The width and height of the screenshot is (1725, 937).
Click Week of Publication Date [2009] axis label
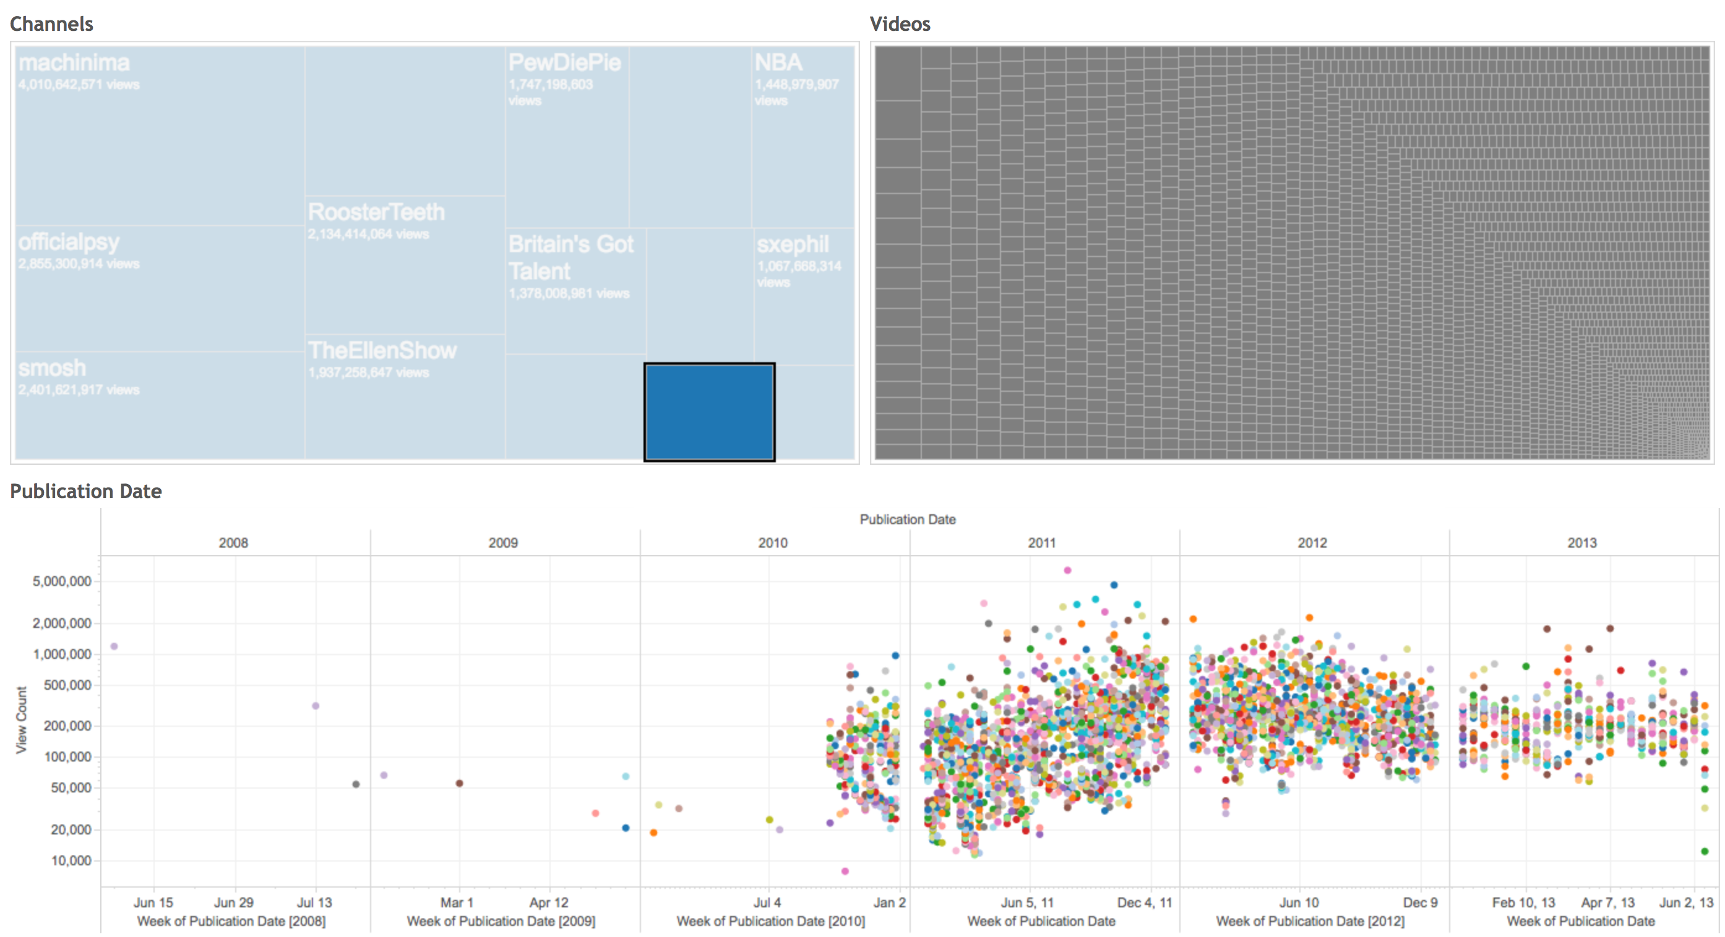[501, 921]
